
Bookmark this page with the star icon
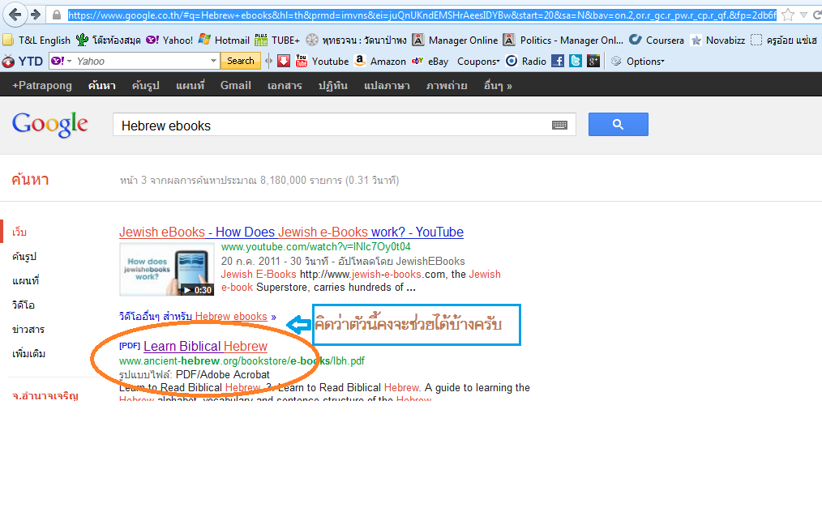pos(787,15)
